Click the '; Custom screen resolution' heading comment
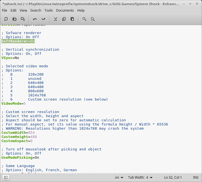This screenshot has height=182, width=202. [x=30, y=112]
